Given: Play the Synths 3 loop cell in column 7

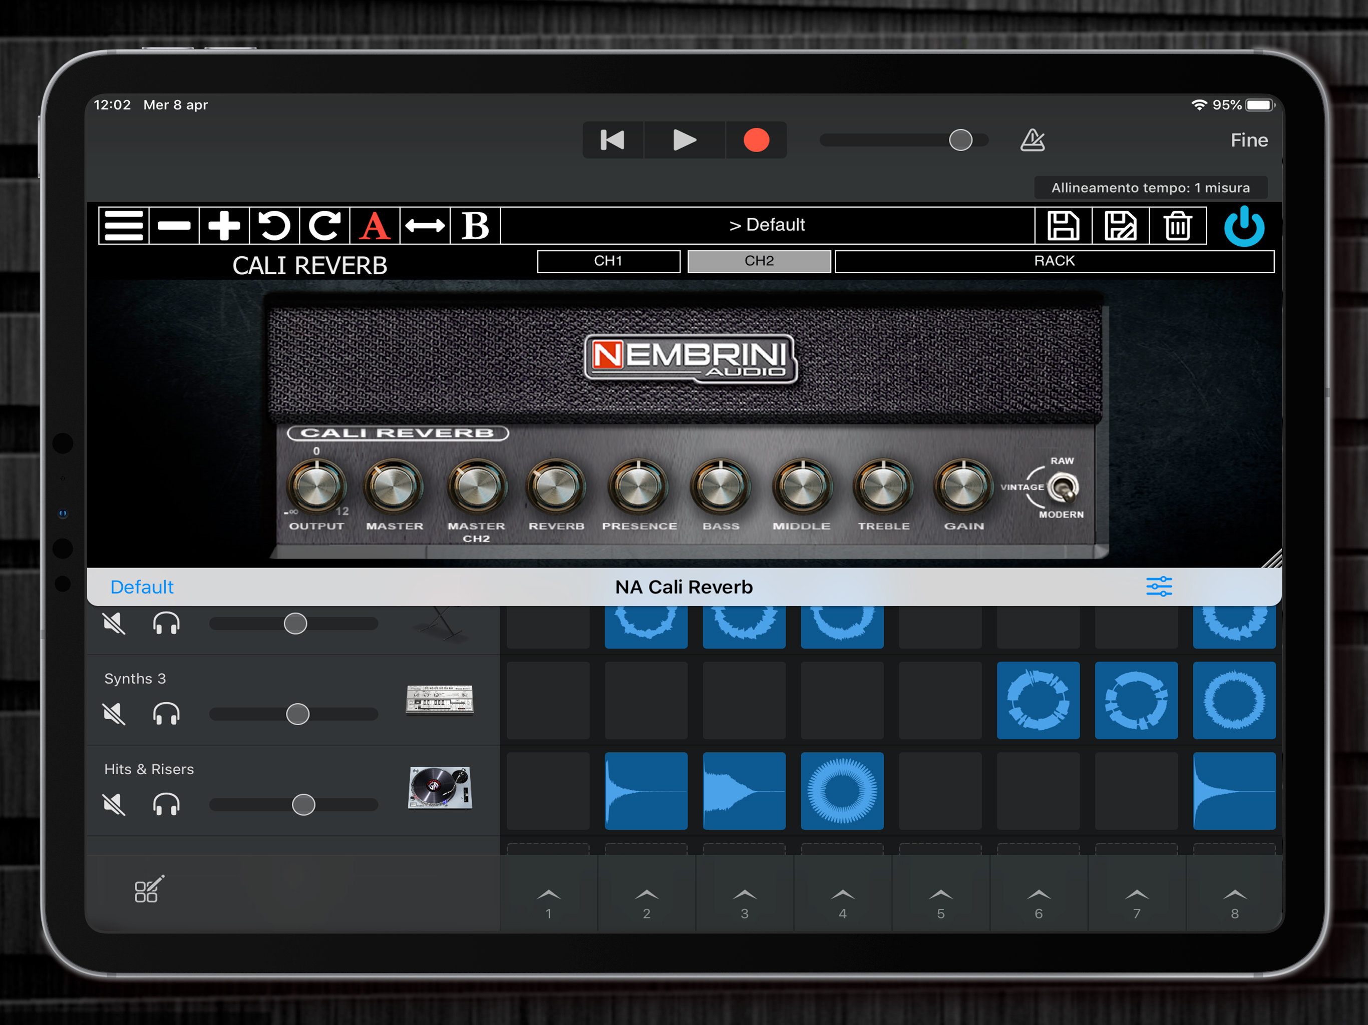Looking at the screenshot, I should 1136,701.
